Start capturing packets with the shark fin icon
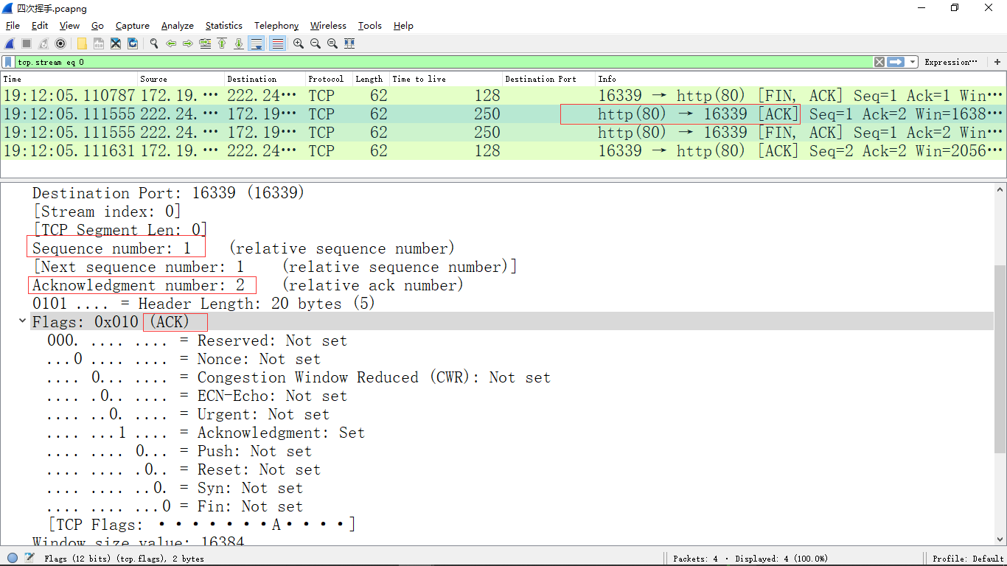This screenshot has height=566, width=1007. [10, 43]
